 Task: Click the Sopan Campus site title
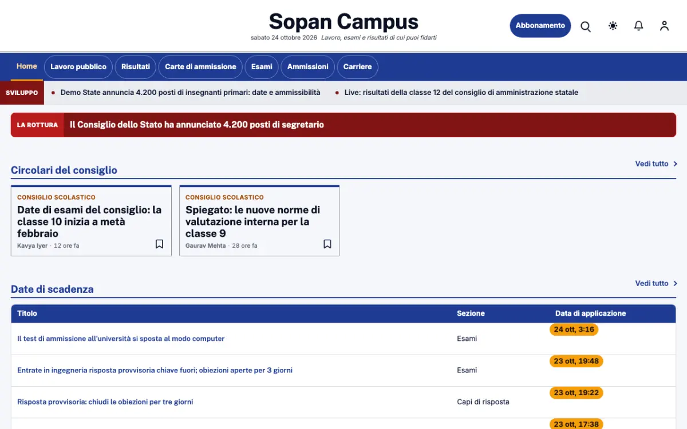[343, 22]
